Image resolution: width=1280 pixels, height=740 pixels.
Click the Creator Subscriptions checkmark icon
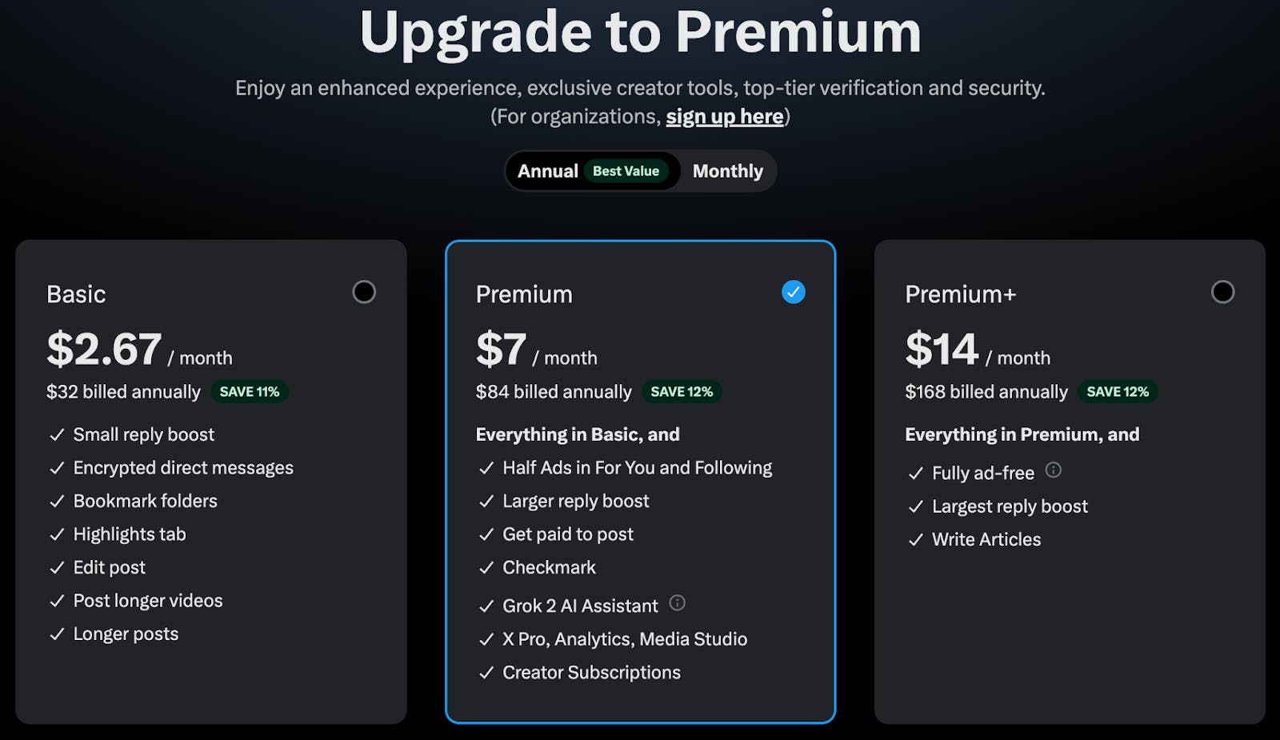[486, 673]
